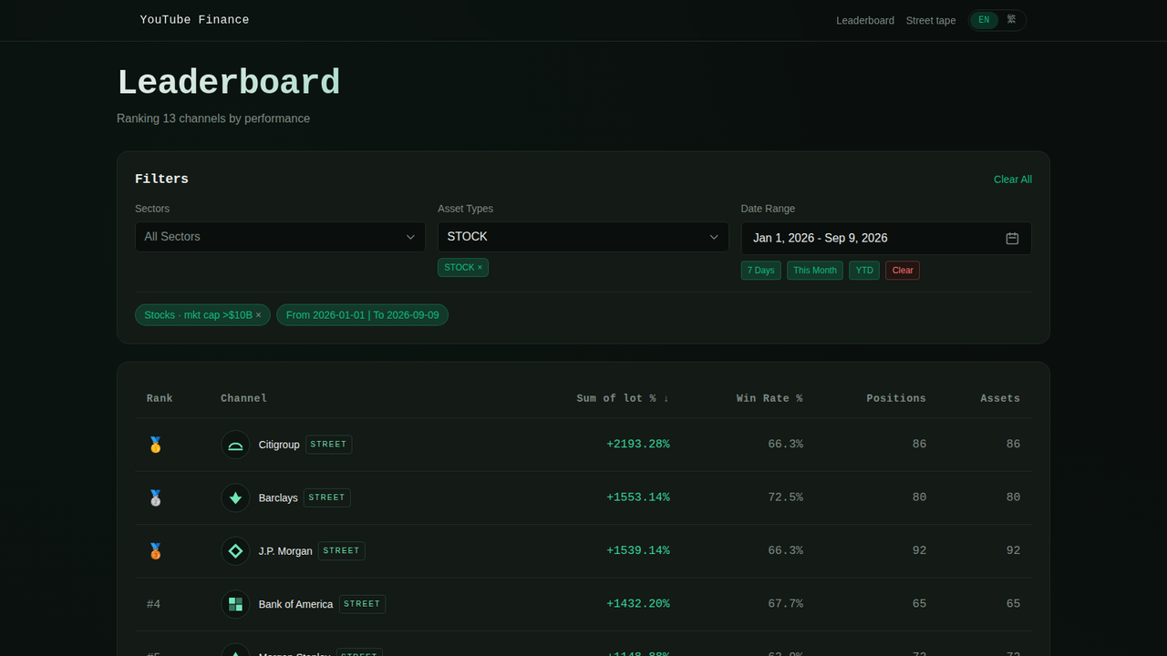Click the +2193.28% value
The height and width of the screenshot is (656, 1167).
[x=637, y=445]
